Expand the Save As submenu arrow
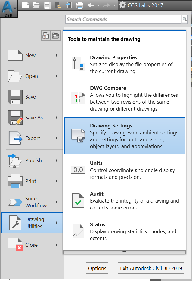The width and height of the screenshot is (192, 281). (57, 118)
